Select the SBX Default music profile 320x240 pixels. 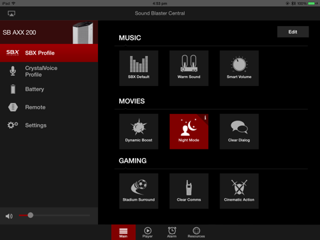pyautogui.click(x=139, y=68)
